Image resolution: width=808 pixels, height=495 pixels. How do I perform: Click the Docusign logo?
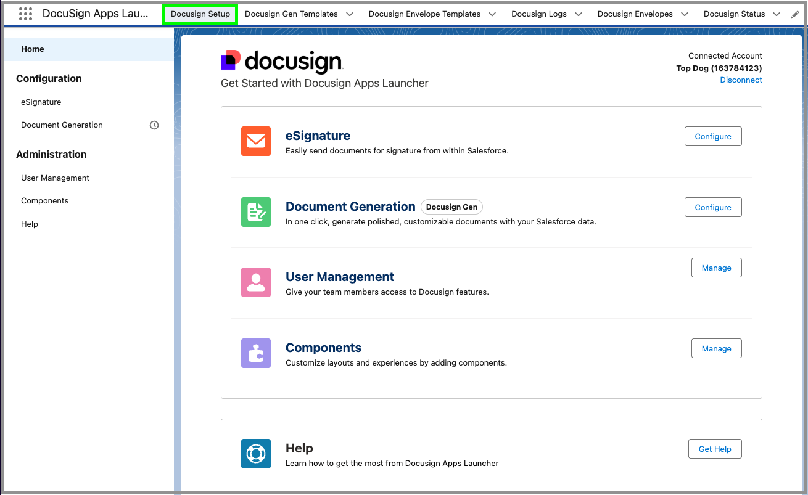[x=282, y=60]
